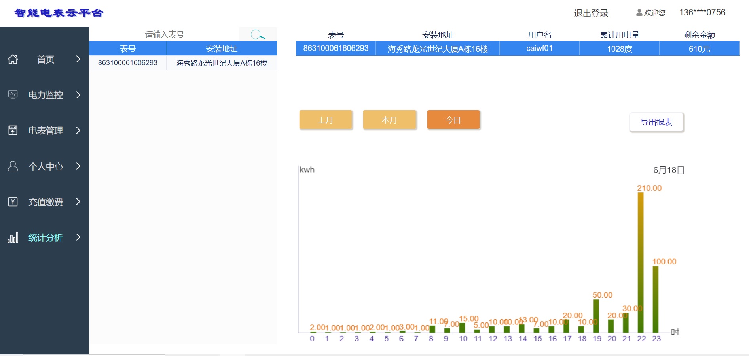Click the 15.00 bar at hour 10

coord(462,328)
